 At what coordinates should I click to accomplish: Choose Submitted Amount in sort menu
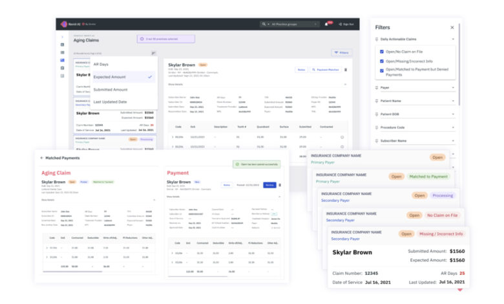click(110, 89)
